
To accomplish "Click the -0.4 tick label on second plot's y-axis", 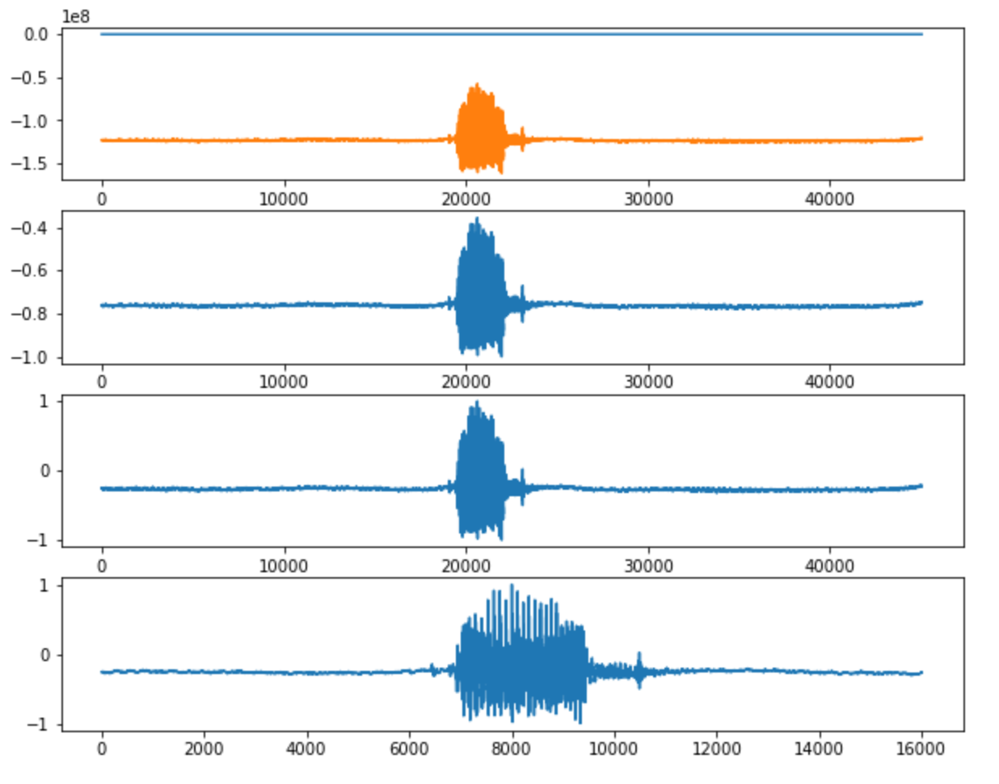I will (29, 227).
